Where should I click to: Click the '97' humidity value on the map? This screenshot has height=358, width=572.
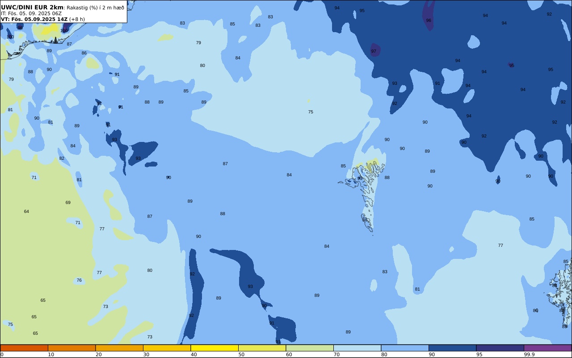coord(374,51)
